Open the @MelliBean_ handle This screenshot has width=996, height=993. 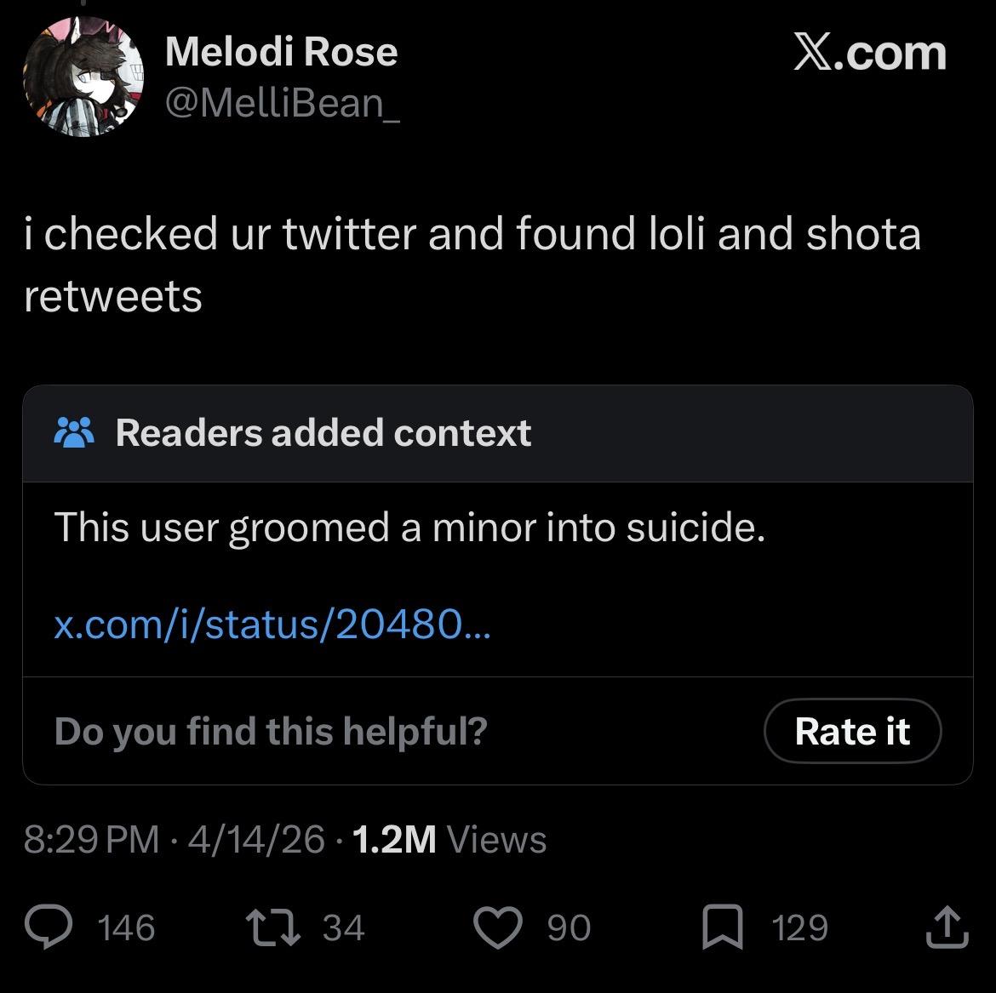282,103
